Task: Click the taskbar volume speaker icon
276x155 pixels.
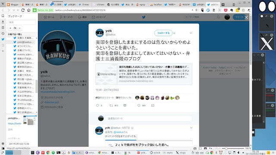Action: (x=238, y=152)
